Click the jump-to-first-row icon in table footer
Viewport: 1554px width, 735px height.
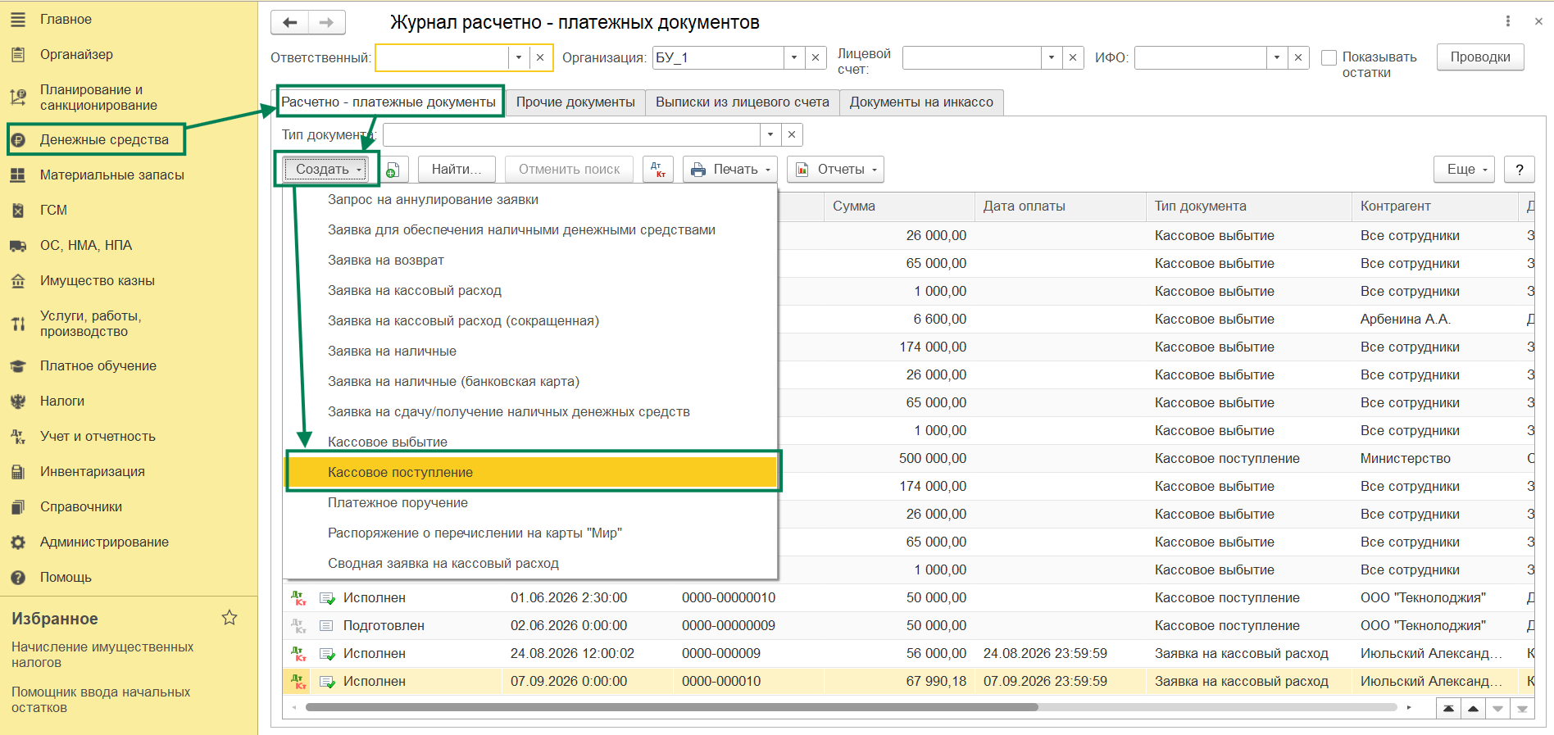coord(1448,708)
